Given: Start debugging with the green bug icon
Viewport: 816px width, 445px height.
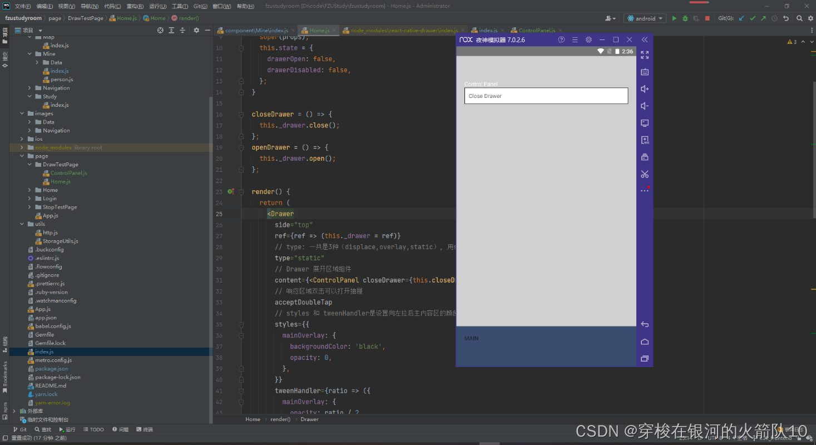Looking at the screenshot, I should pos(685,18).
